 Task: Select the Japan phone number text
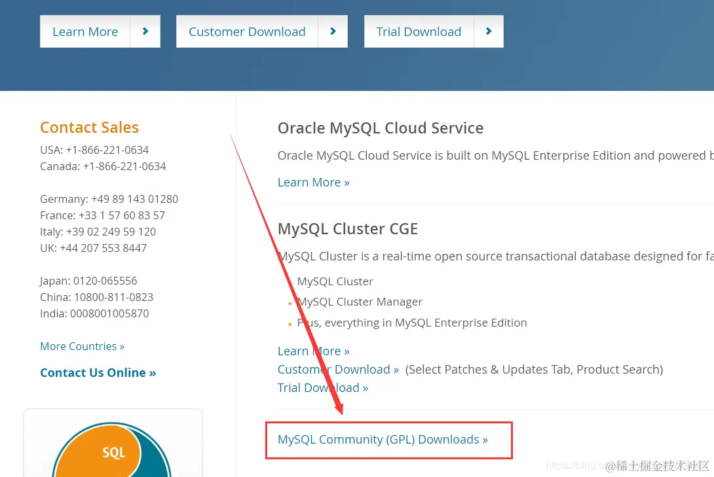click(x=105, y=281)
